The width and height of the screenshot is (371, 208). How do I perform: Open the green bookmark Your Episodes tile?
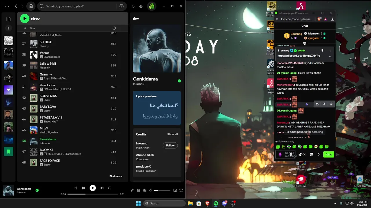(x=8, y=151)
